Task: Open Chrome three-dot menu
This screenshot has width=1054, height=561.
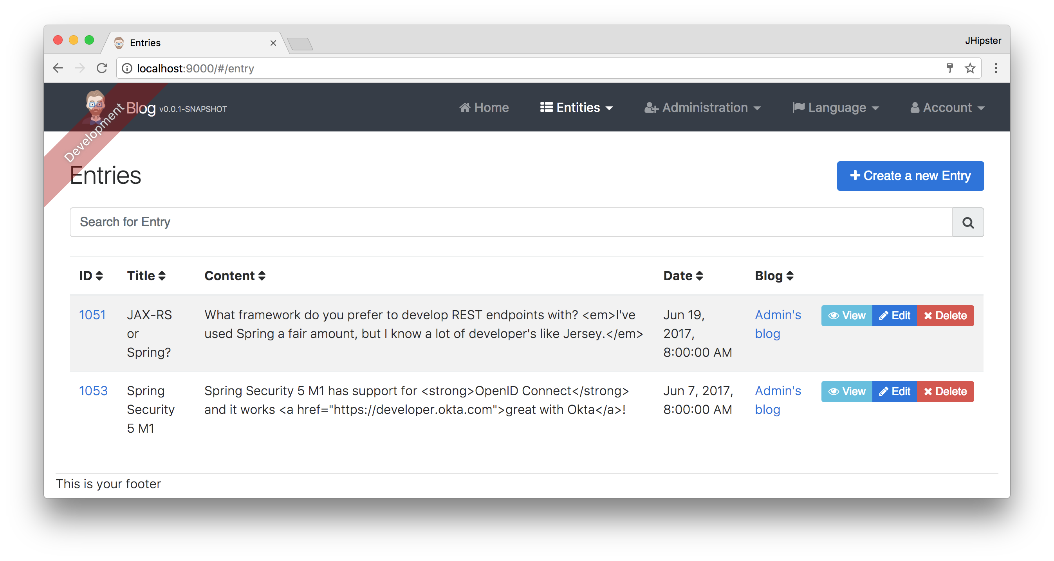Action: coord(996,68)
